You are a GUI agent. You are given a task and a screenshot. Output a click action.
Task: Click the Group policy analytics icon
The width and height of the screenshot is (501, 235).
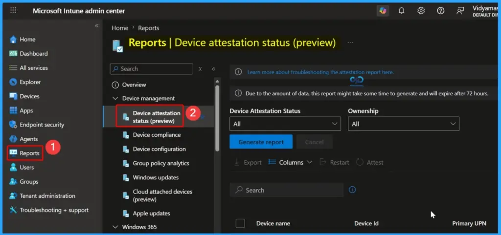coord(126,163)
